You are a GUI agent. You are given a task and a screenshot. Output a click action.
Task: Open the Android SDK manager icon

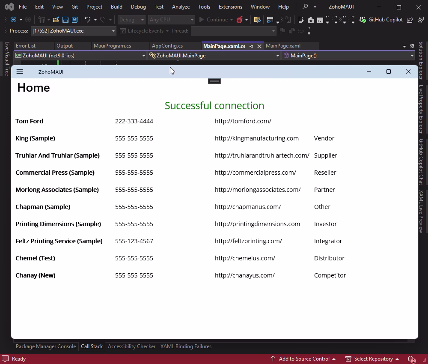(x=311, y=20)
